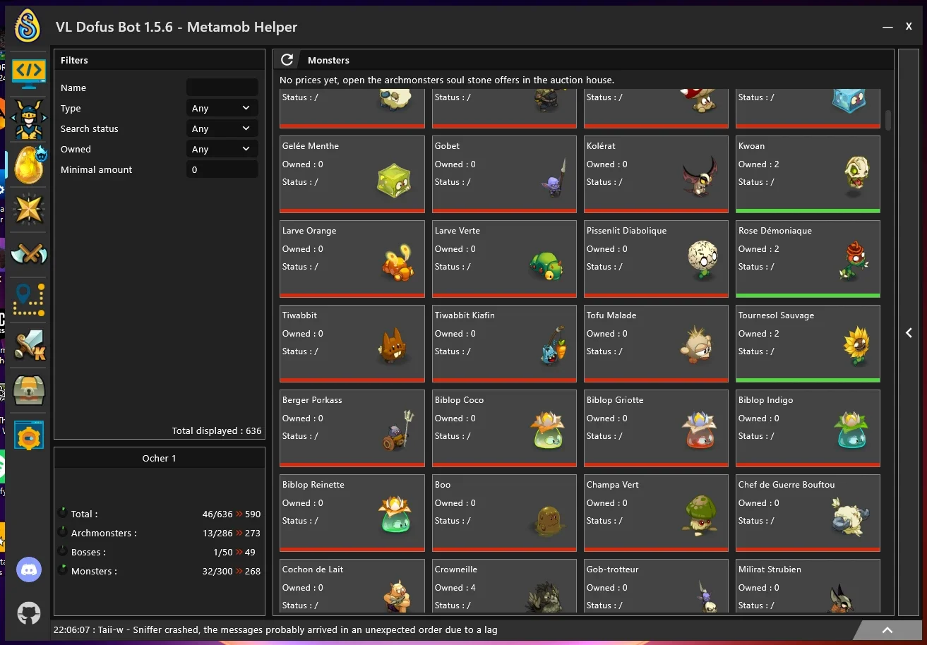Open the sword with K icon
927x645 pixels.
29,345
